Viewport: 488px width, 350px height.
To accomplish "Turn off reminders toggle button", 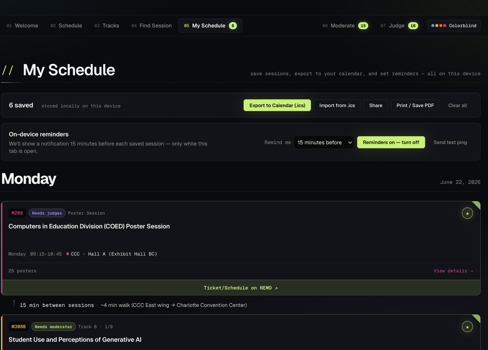I will point(391,142).
